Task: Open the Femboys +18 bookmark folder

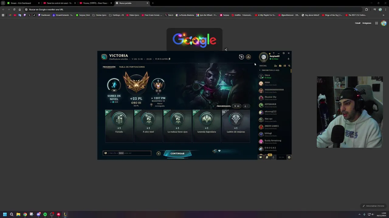Action: pos(116,15)
